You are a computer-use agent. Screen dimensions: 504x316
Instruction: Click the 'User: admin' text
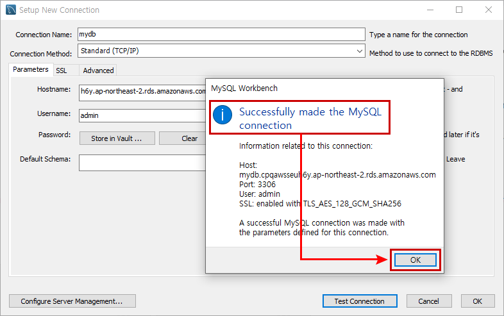(x=260, y=194)
